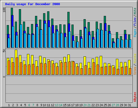Click the '188' y-axis maximum label

pos(4,10)
